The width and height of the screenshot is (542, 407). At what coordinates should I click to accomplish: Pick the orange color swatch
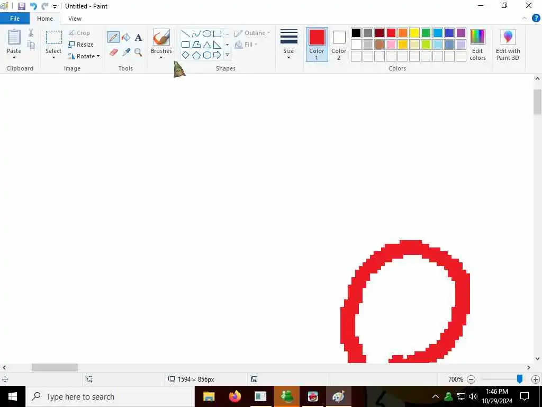403,33
